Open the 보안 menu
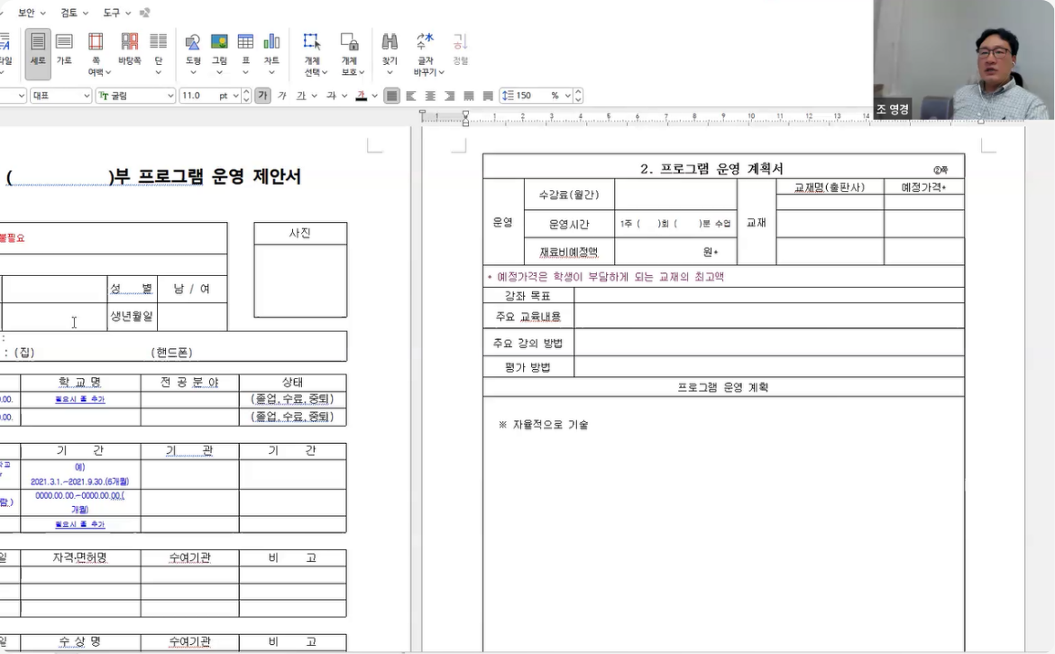The width and height of the screenshot is (1055, 654). (x=30, y=13)
